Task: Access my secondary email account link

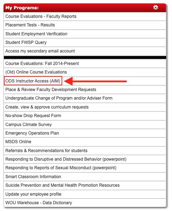Action: [40, 51]
